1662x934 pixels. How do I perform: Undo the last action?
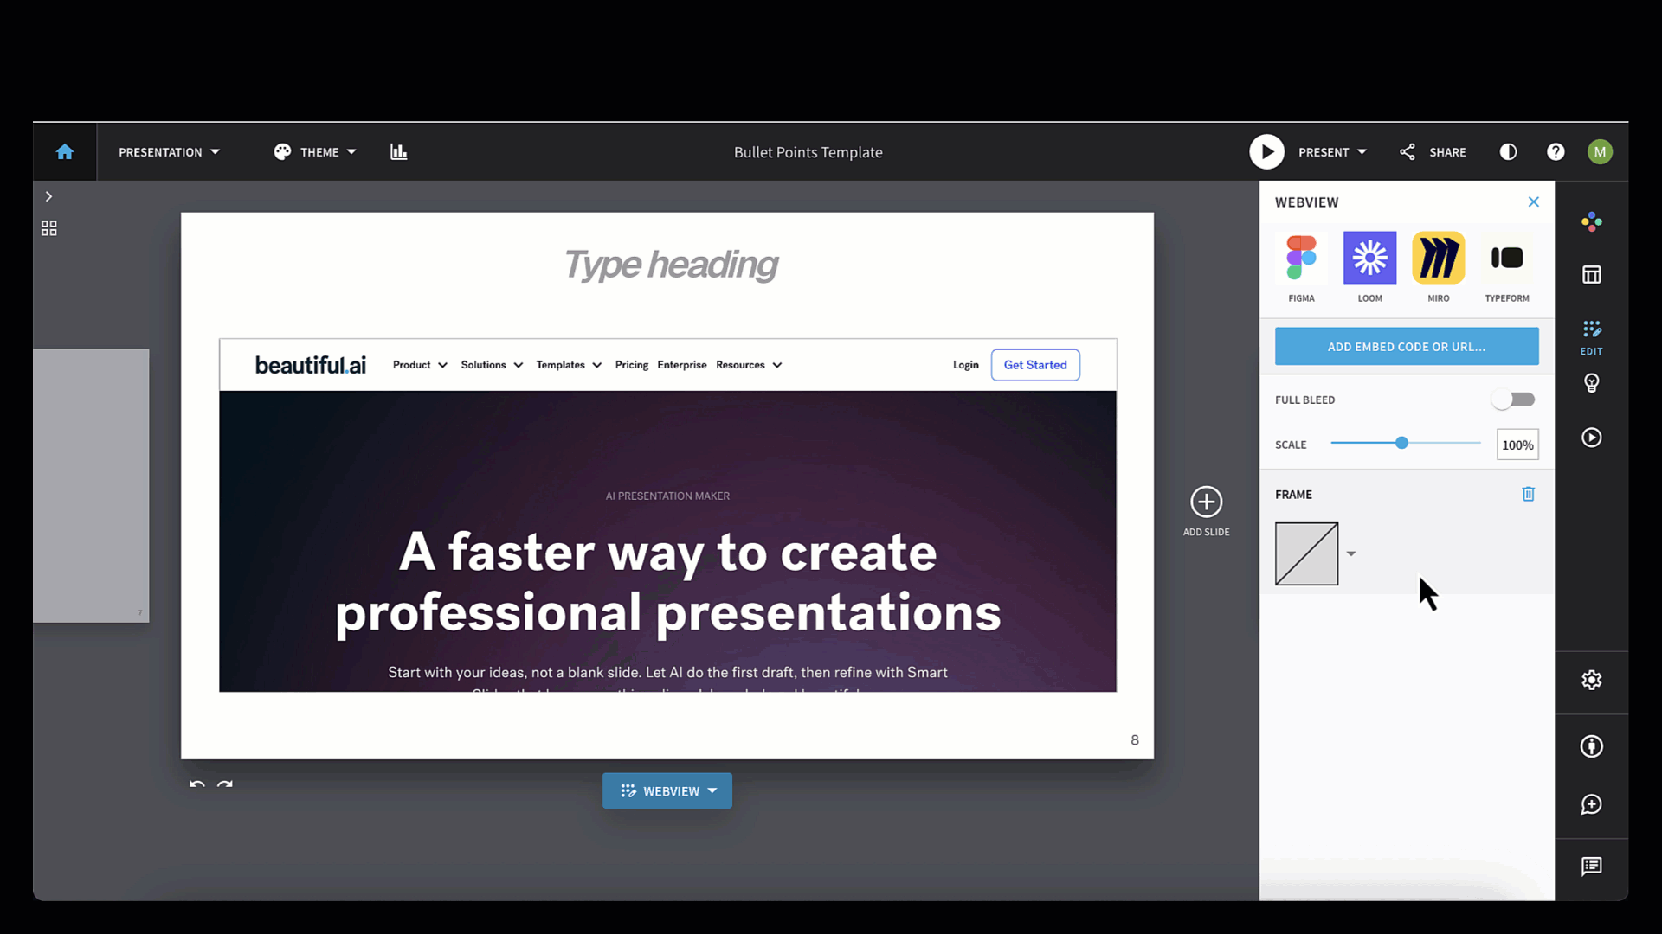(x=197, y=784)
